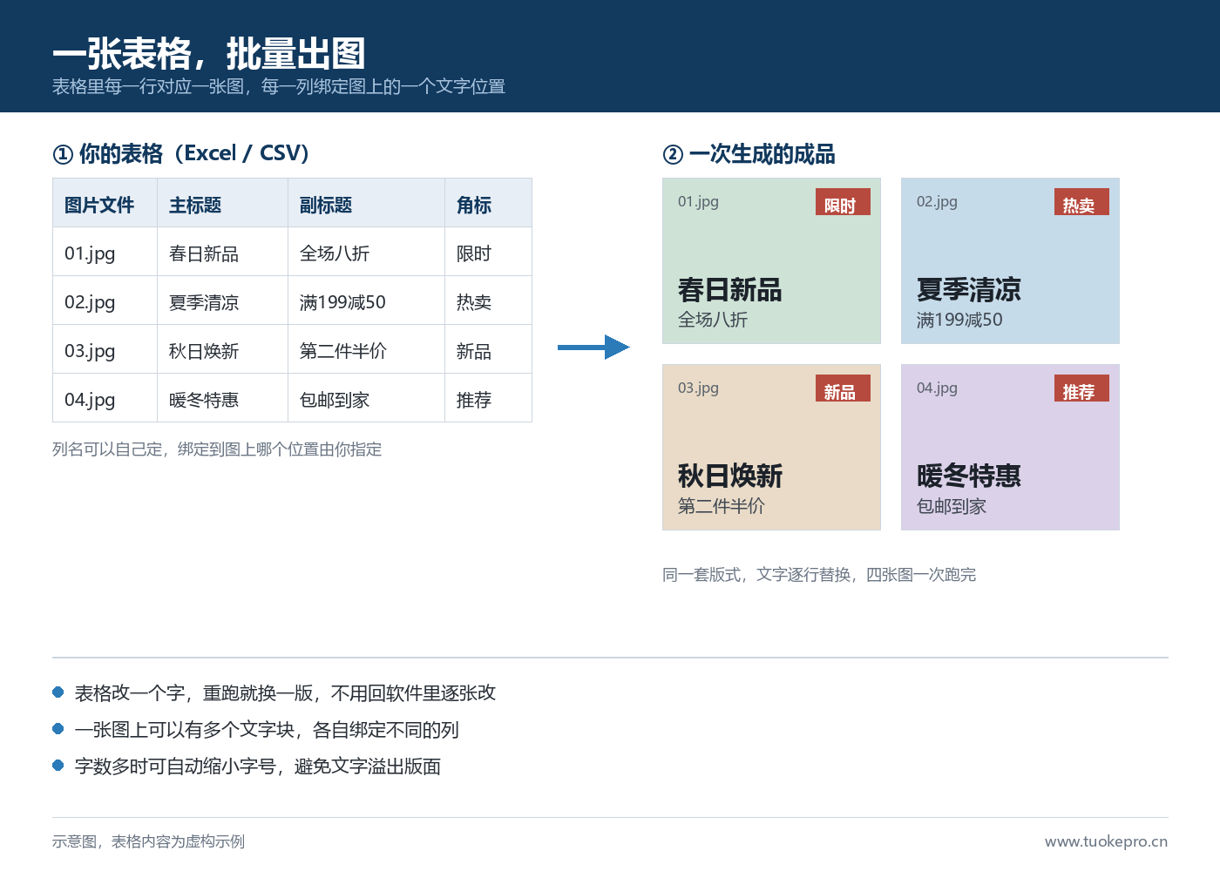The image size is (1220, 871).
Task: Click the 全场八折 table cell
Action: (x=367, y=252)
